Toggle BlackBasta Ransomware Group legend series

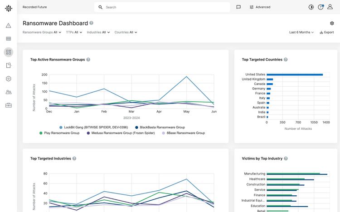pyautogui.click(x=160, y=127)
